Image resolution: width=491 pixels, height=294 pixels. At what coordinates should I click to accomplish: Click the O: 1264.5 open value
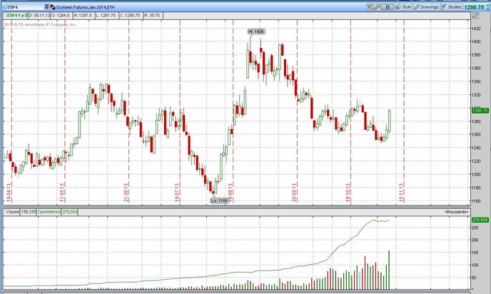tap(61, 15)
